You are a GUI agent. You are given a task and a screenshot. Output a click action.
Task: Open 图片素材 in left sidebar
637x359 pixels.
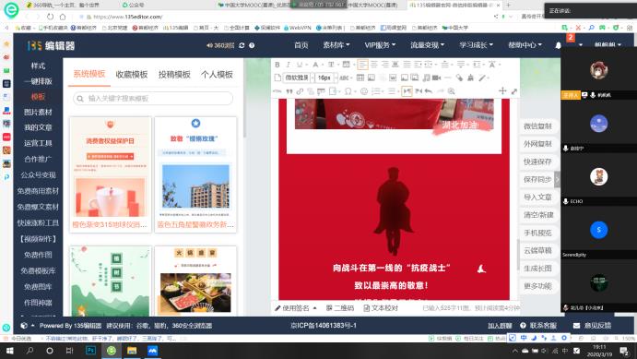coord(38,113)
